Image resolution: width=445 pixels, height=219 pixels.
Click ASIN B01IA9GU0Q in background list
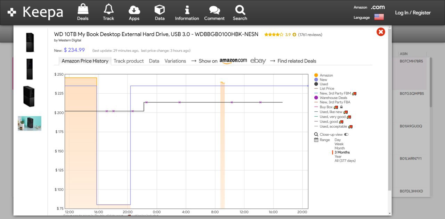(x=411, y=126)
